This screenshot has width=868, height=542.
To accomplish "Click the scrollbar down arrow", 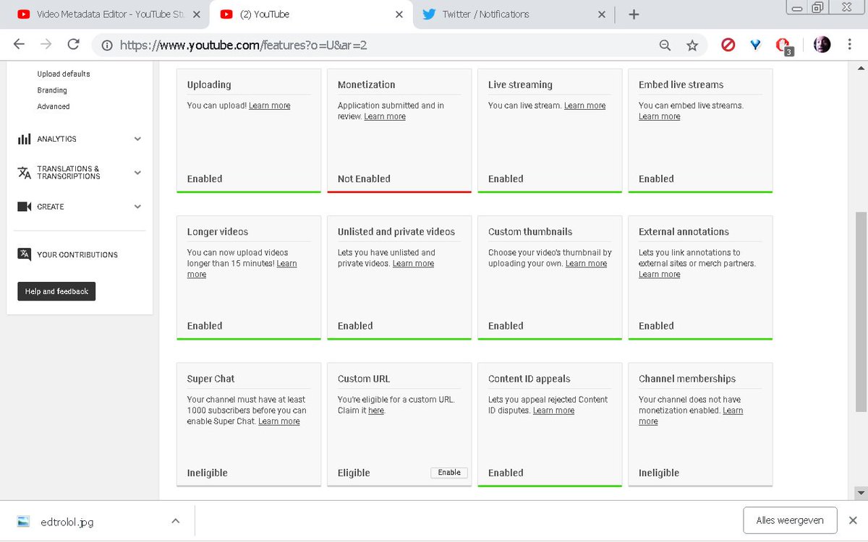I will click(861, 493).
